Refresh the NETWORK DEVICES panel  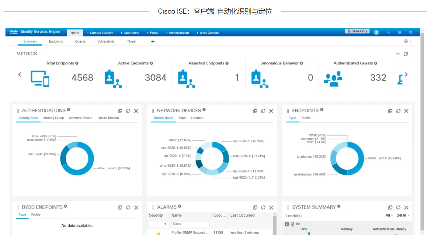pos(263,111)
